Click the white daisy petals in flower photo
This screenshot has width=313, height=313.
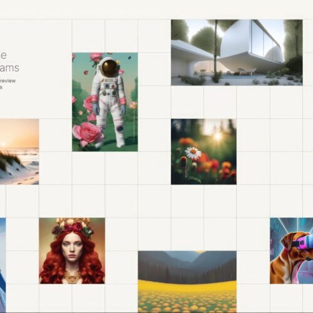tap(193, 153)
